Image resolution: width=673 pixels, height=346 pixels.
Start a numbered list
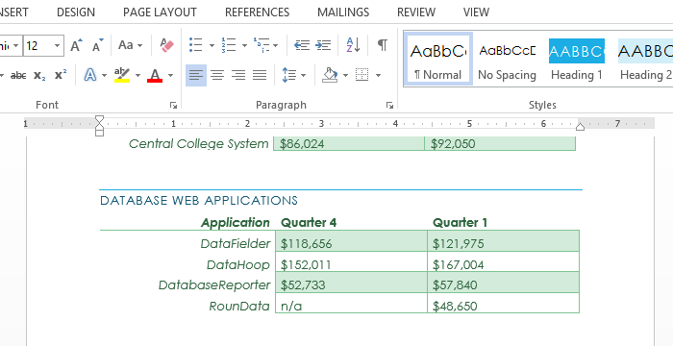[x=229, y=45]
